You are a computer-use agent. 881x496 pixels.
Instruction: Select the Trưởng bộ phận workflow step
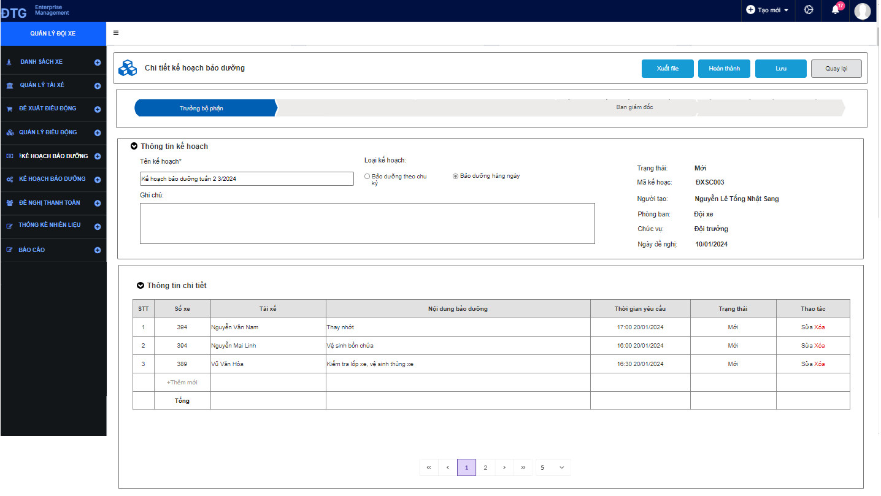click(206, 108)
